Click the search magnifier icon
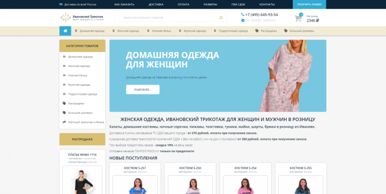386x194 pixels. (221, 18)
